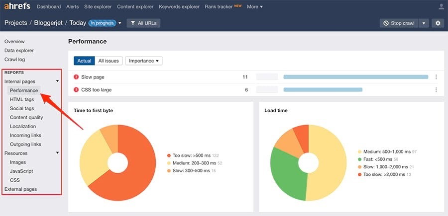Open crawl settings gear icon

pos(438,23)
